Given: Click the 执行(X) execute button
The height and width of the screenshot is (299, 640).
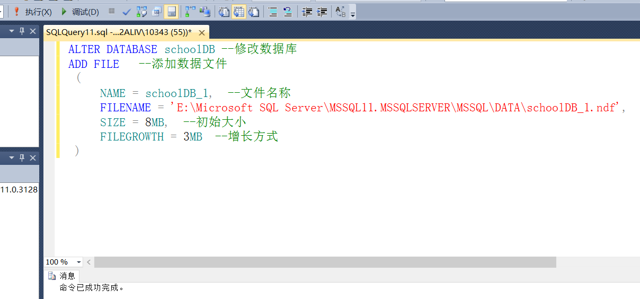Looking at the screenshot, I should 32,12.
